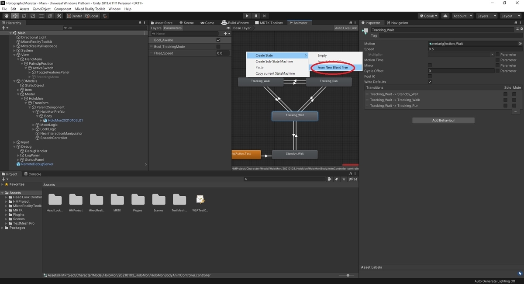The height and width of the screenshot is (284, 524).
Task: Lock the Inspector panel
Action: click(x=516, y=23)
